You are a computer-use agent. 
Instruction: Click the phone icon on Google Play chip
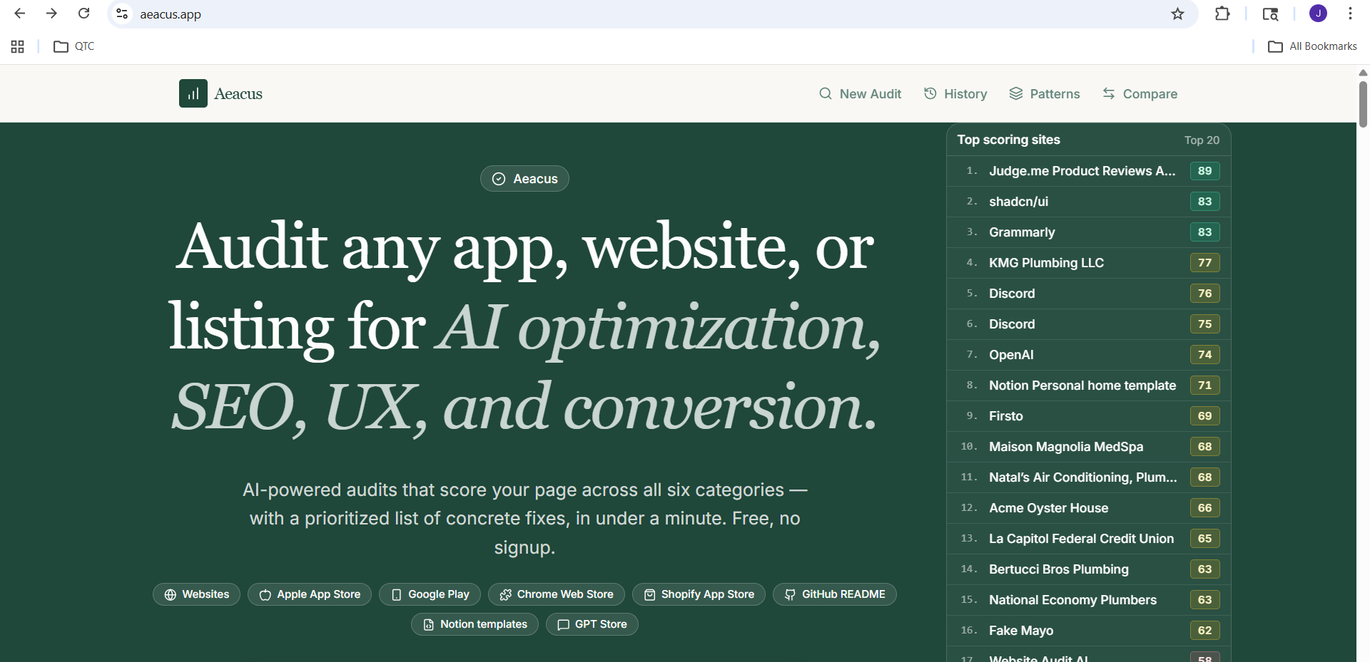pos(397,595)
